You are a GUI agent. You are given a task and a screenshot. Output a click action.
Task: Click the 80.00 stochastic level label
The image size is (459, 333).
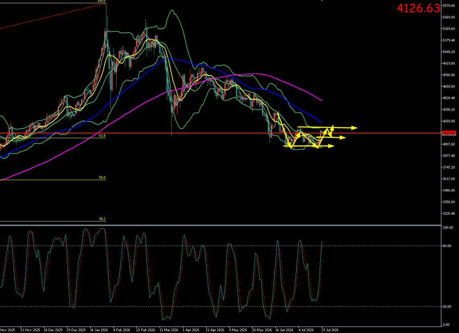click(x=447, y=246)
